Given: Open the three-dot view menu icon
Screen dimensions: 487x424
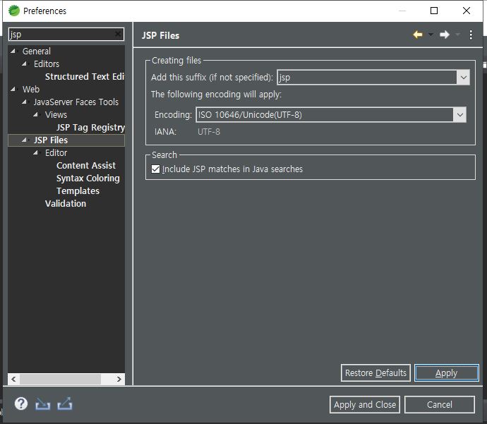Looking at the screenshot, I should pos(471,35).
